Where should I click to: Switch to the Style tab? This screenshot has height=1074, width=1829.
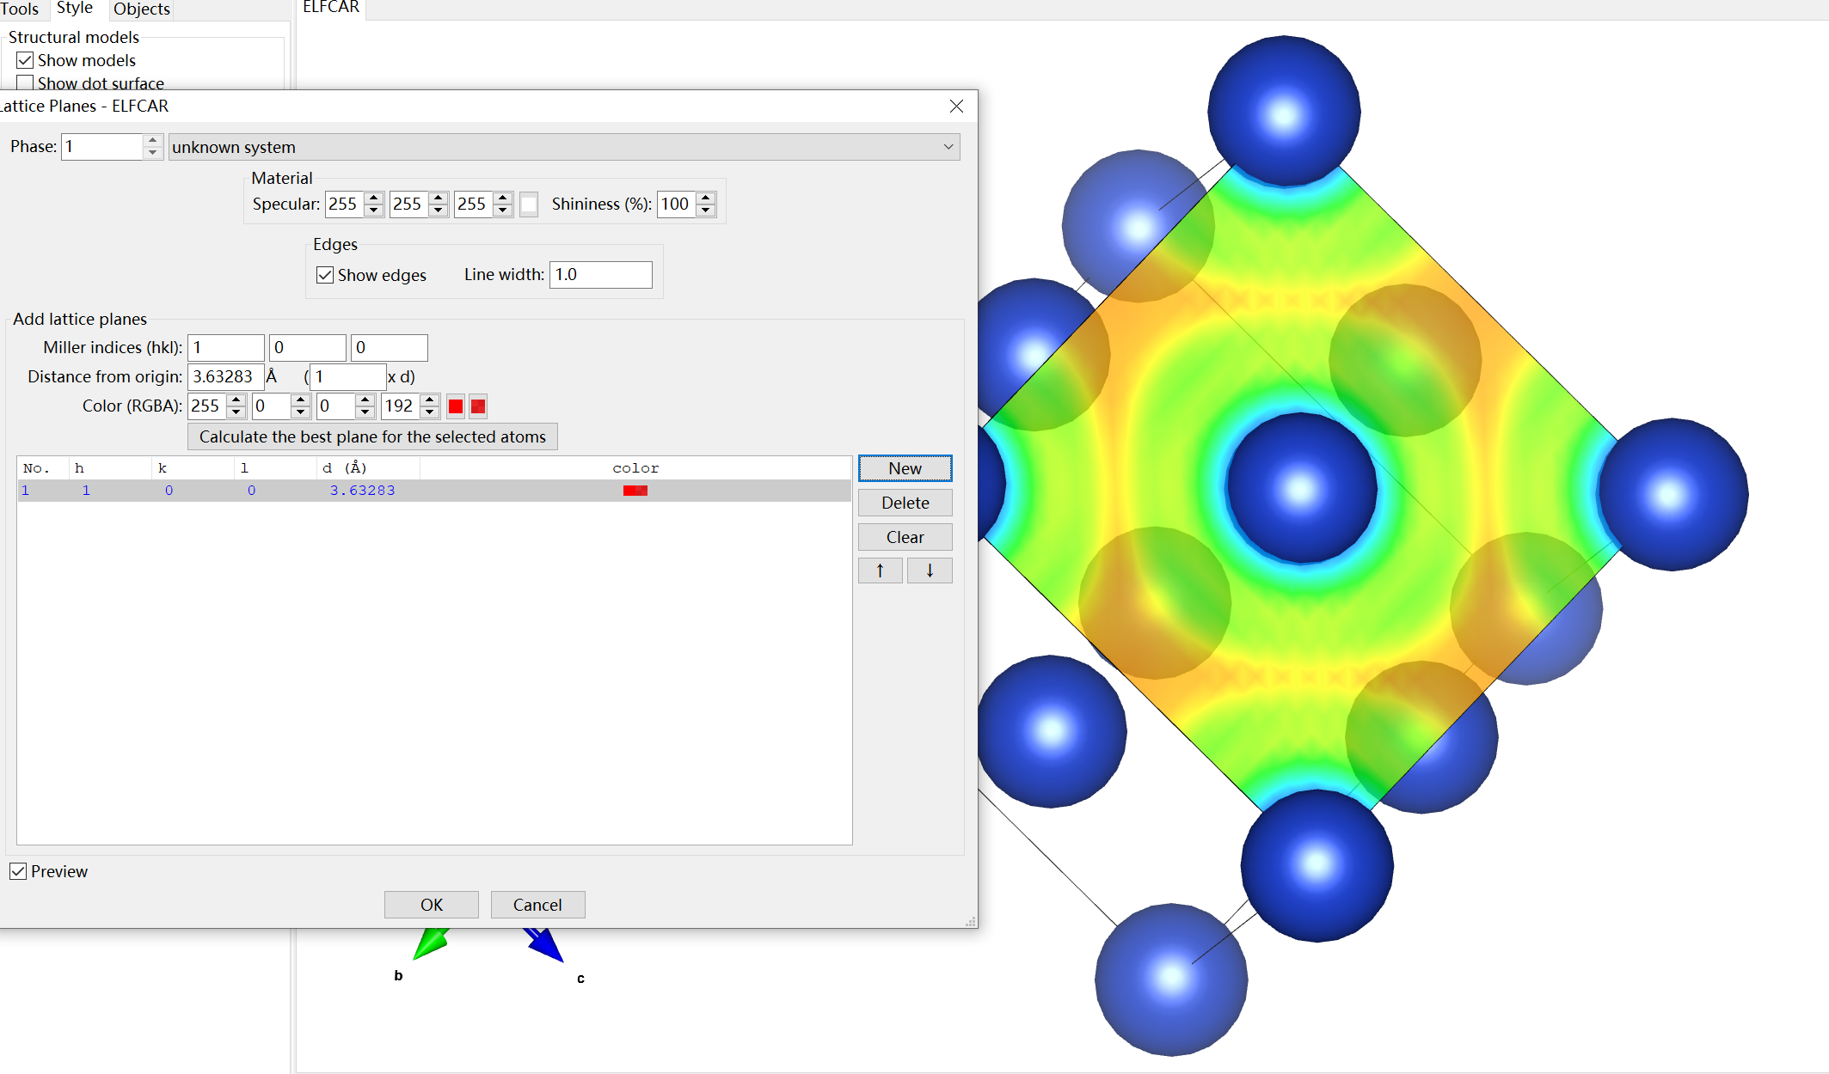(x=74, y=9)
